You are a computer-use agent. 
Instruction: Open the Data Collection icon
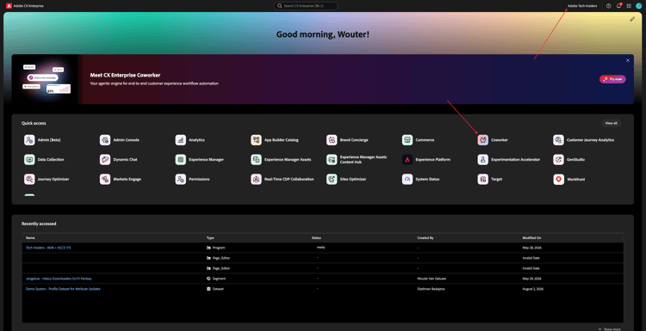click(x=29, y=160)
